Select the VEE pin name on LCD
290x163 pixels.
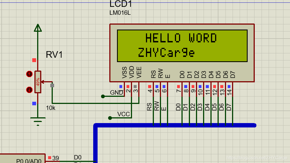[x=139, y=72]
